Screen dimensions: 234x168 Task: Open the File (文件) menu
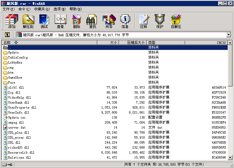pos(8,9)
